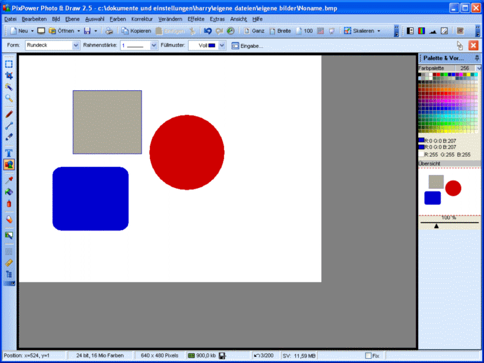Undo with the blue arrow icon
Image resolution: width=484 pixels, height=363 pixels.
(x=208, y=31)
